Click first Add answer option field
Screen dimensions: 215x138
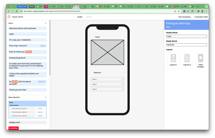tap(22, 108)
